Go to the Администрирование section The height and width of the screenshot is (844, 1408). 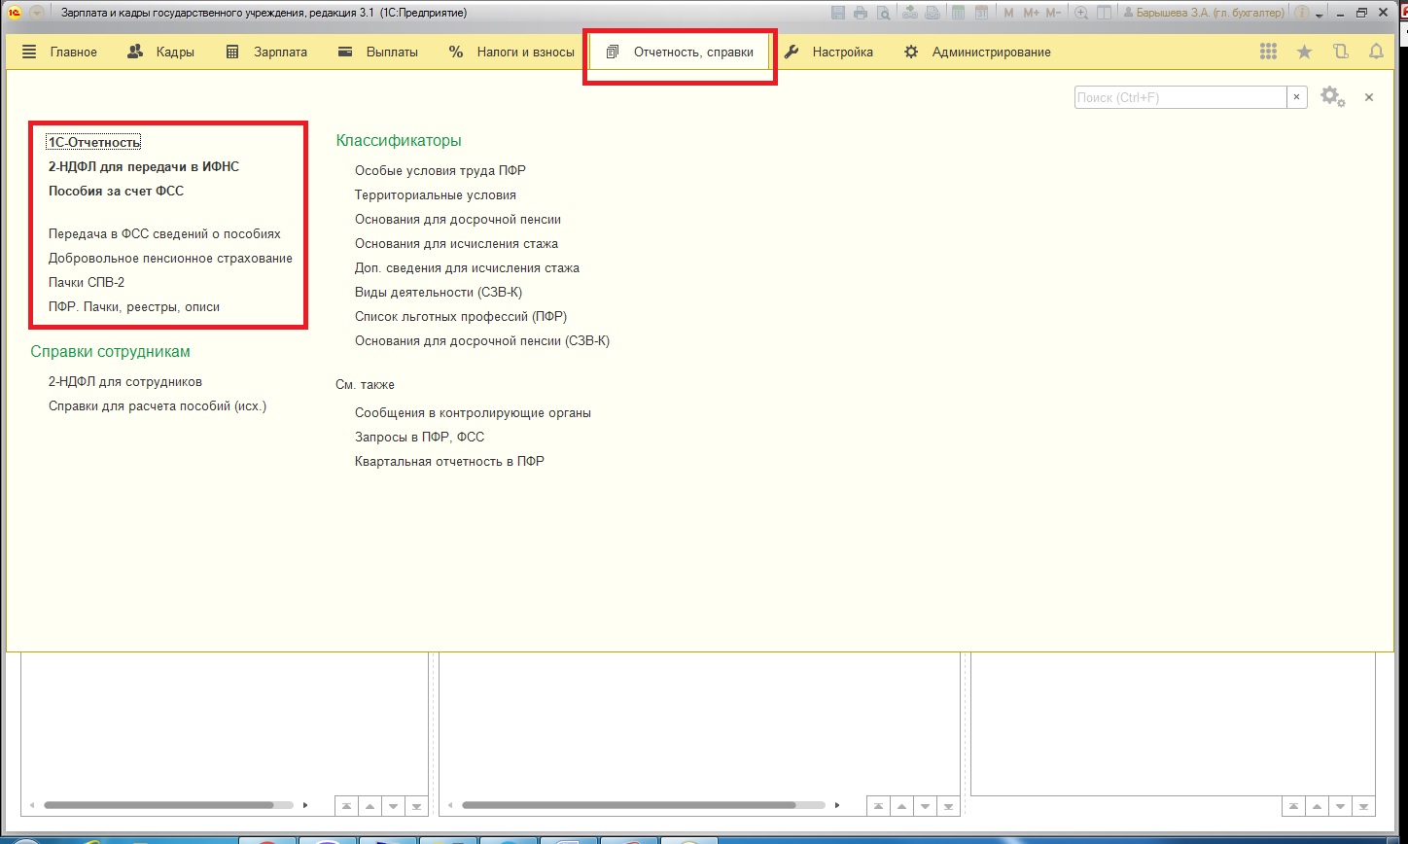(x=977, y=53)
